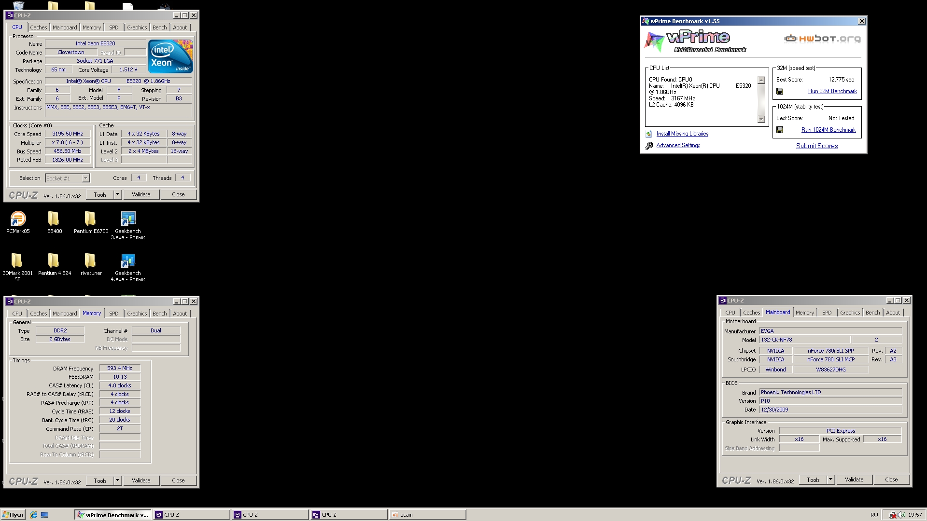Viewport: 927px width, 521px height.
Task: Click the volume tray icon
Action: (901, 515)
